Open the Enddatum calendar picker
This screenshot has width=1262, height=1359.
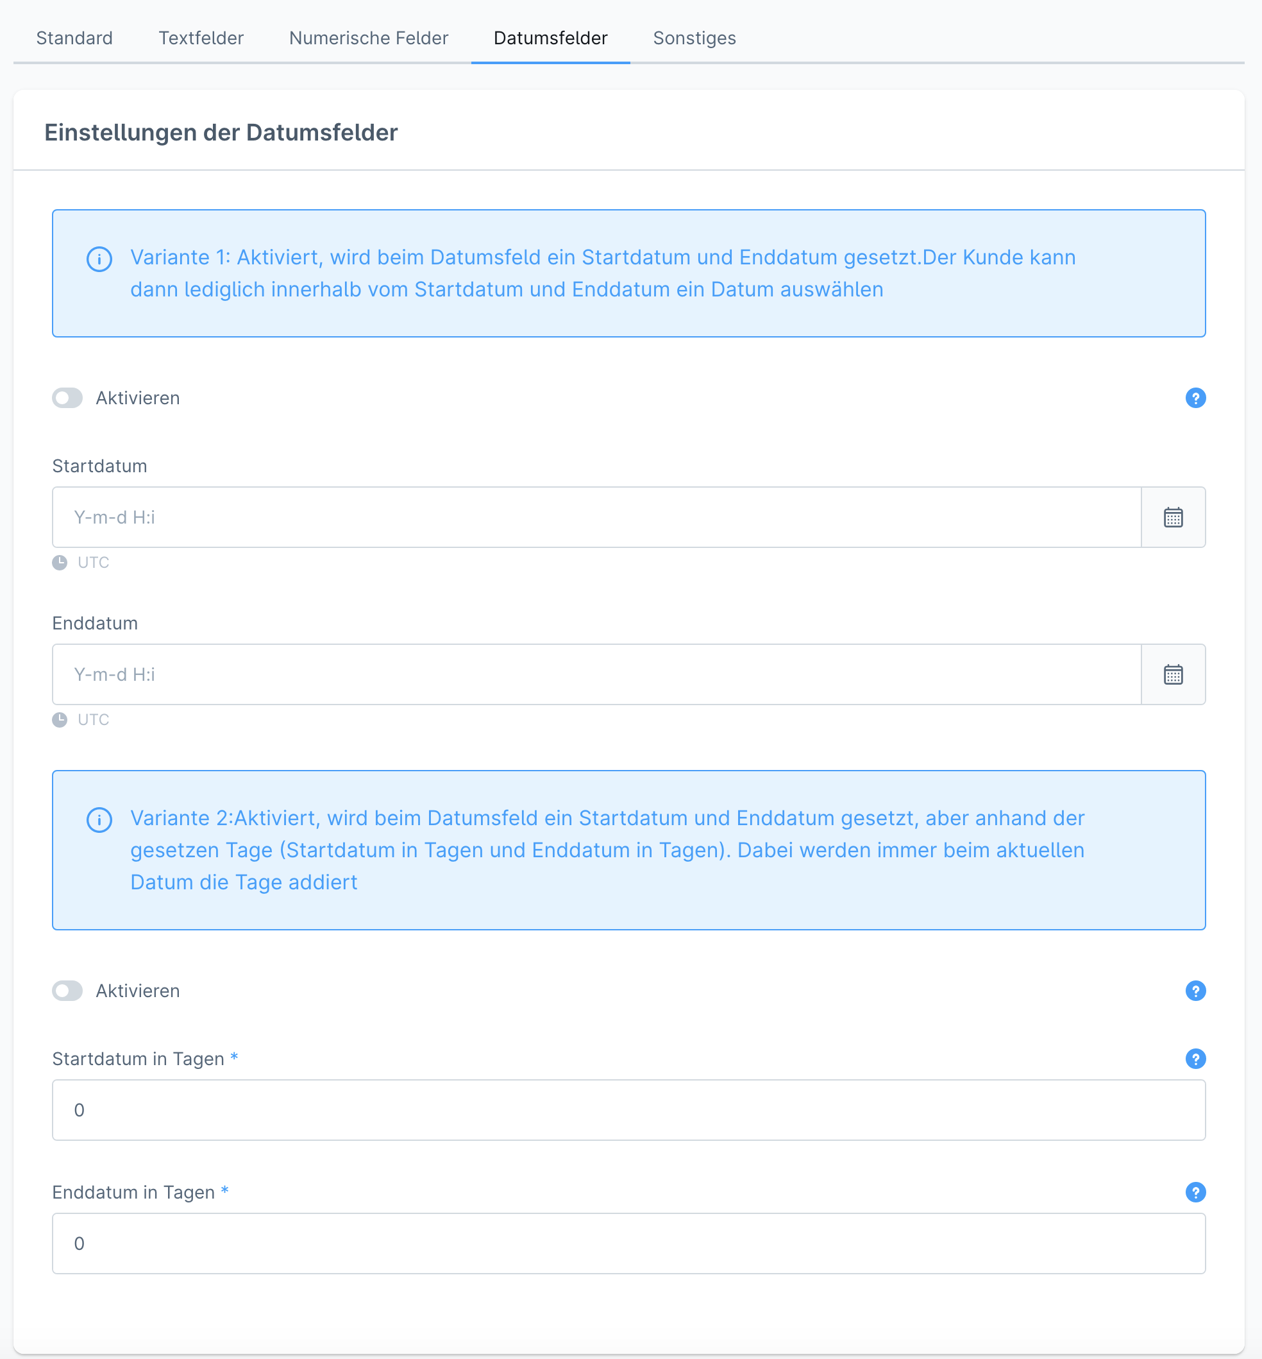[1172, 674]
